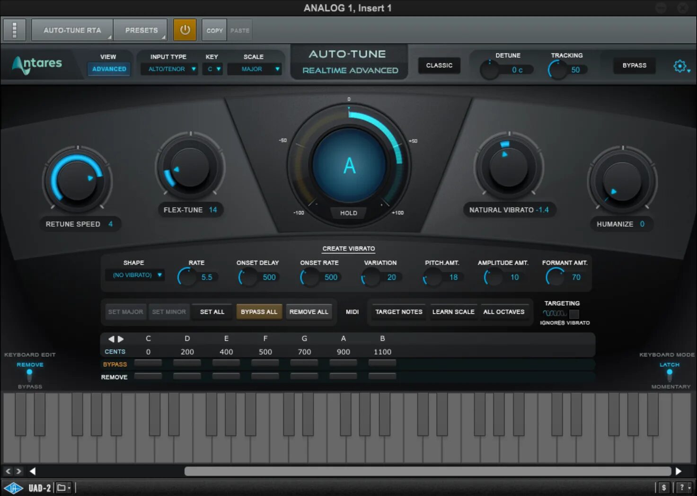Click the Pitch Amt knob
The height and width of the screenshot is (496, 697).
432,277
